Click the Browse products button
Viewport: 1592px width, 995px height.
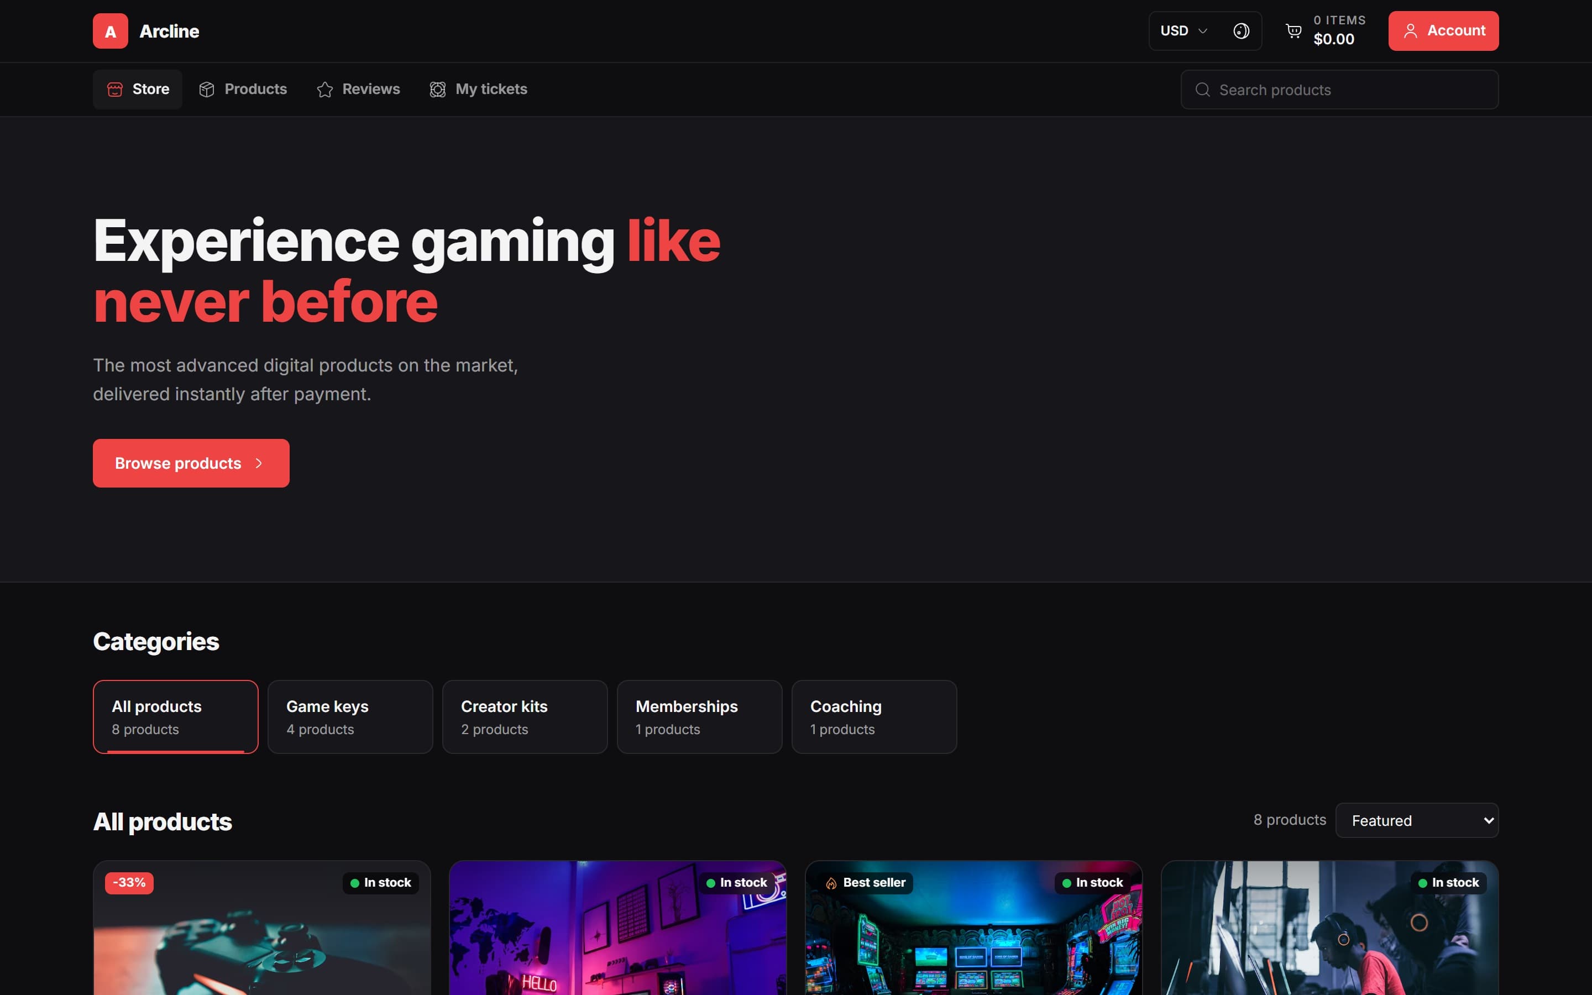point(191,463)
